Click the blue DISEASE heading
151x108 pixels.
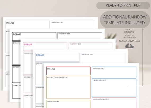[x=40, y=55]
